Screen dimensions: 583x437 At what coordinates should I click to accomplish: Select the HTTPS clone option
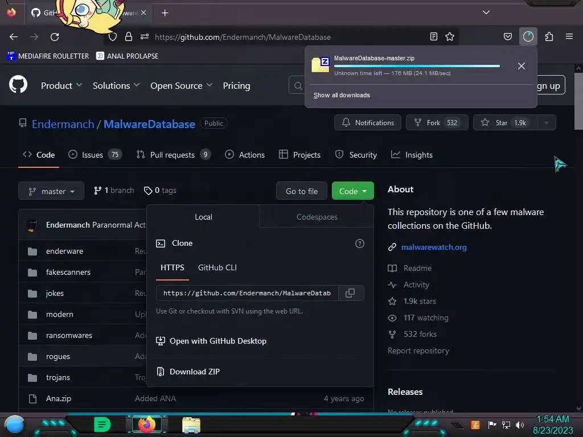172,267
